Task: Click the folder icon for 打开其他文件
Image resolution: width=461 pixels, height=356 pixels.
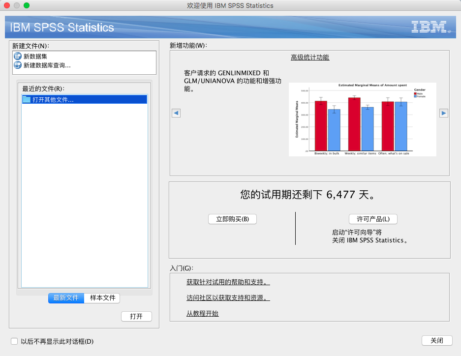Action: point(27,100)
